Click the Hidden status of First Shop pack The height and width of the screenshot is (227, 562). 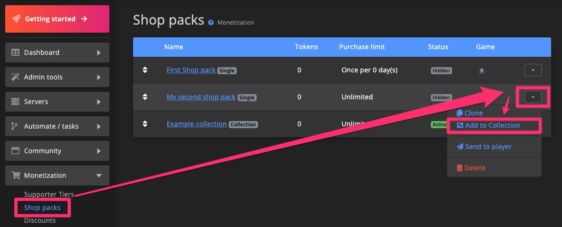[441, 70]
